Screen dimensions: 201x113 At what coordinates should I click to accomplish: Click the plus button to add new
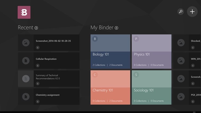192,12
